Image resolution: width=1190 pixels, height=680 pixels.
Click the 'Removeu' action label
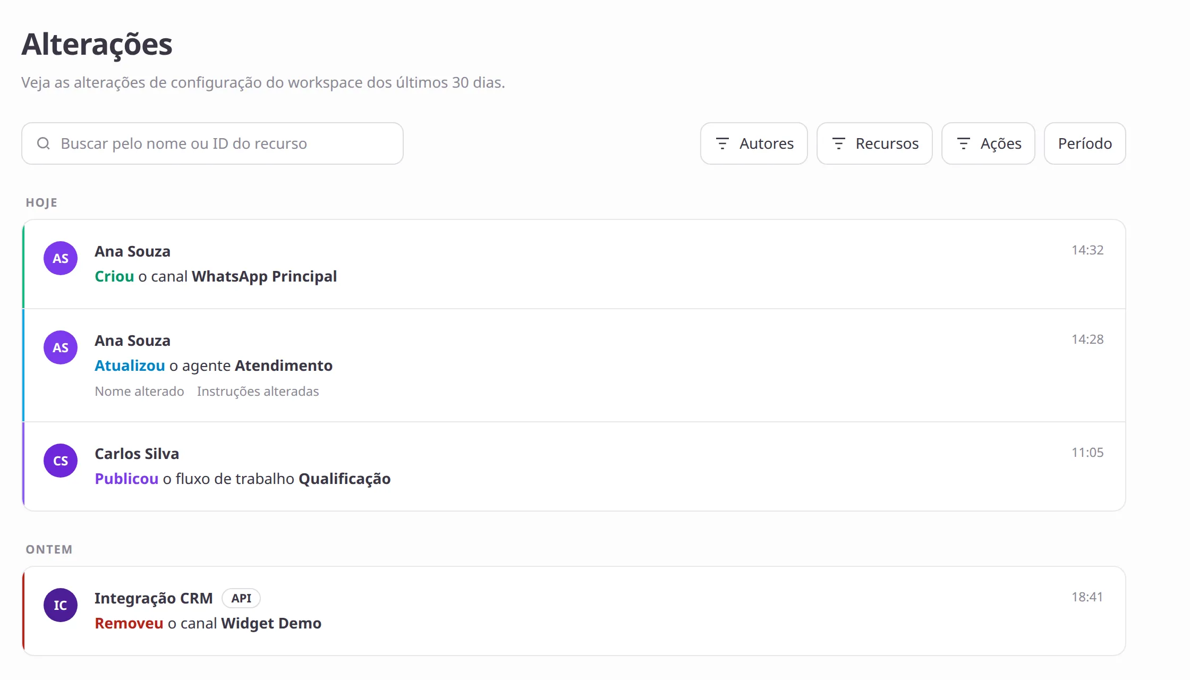129,623
